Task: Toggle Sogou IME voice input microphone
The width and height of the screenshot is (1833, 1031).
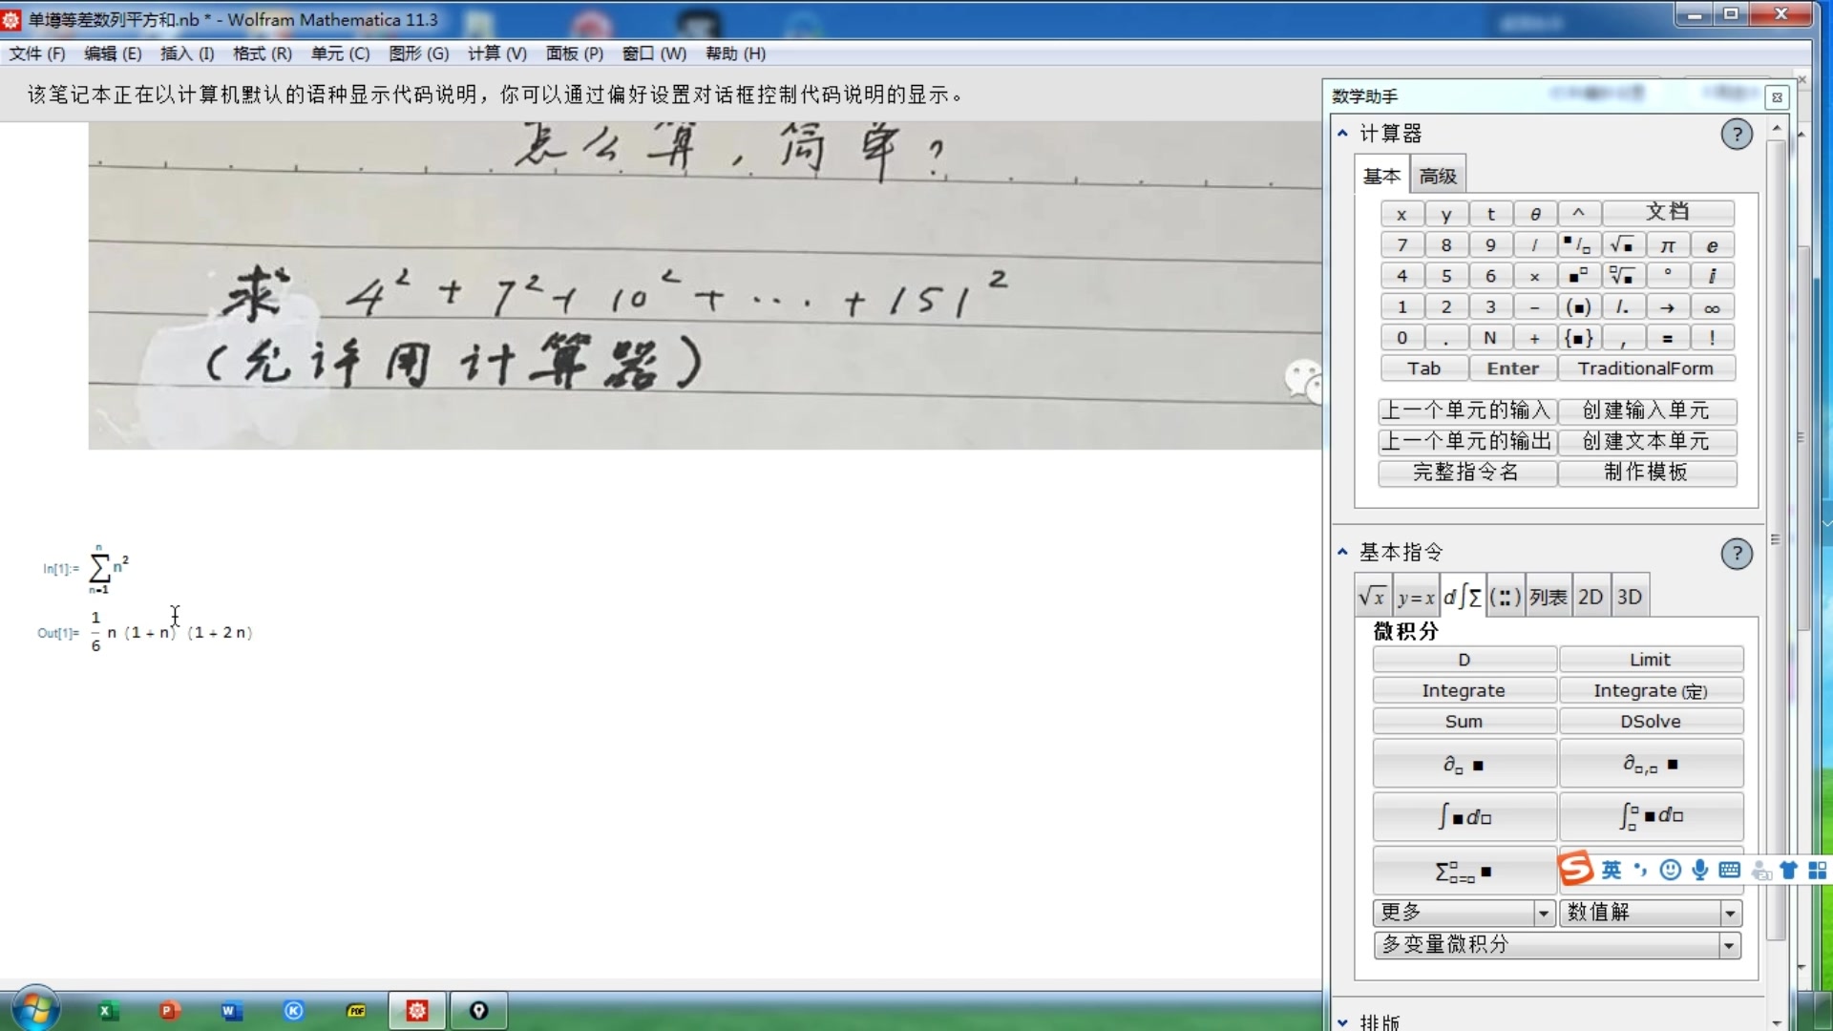Action: [x=1700, y=870]
